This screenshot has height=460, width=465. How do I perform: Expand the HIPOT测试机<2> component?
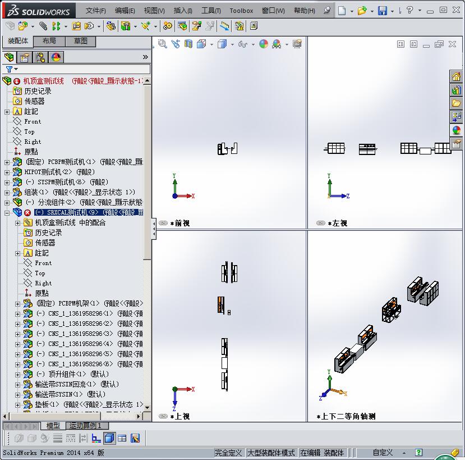click(x=7, y=172)
